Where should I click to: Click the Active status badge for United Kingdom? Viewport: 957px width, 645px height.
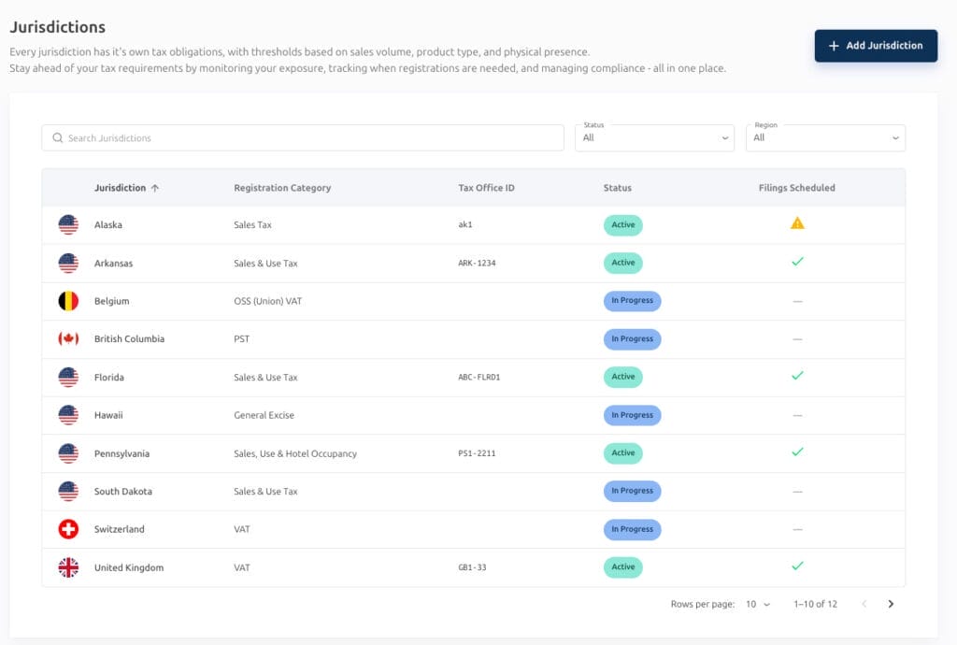623,566
